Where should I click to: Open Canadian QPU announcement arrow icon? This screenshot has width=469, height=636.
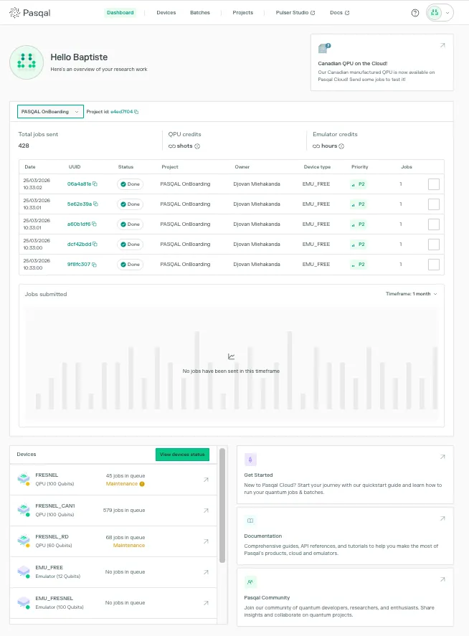(442, 45)
